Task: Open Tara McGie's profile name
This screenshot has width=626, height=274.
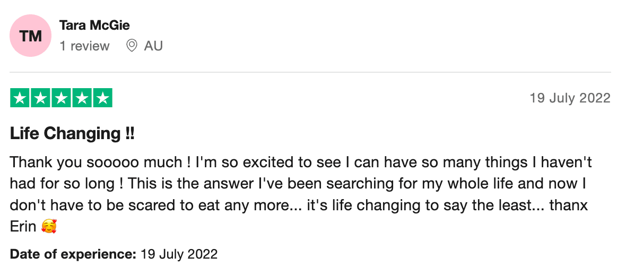Action: tap(94, 25)
